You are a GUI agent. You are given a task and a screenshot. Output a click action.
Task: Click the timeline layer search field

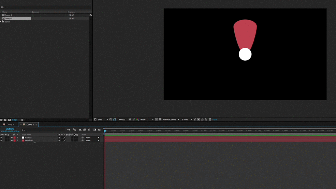tap(43, 130)
